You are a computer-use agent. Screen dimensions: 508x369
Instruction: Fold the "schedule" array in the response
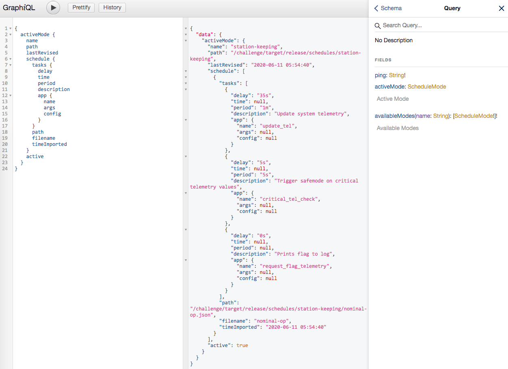pos(186,71)
